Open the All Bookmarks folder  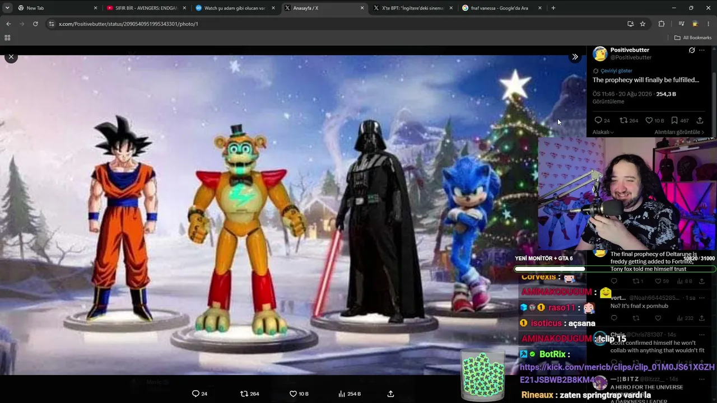pyautogui.click(x=693, y=38)
